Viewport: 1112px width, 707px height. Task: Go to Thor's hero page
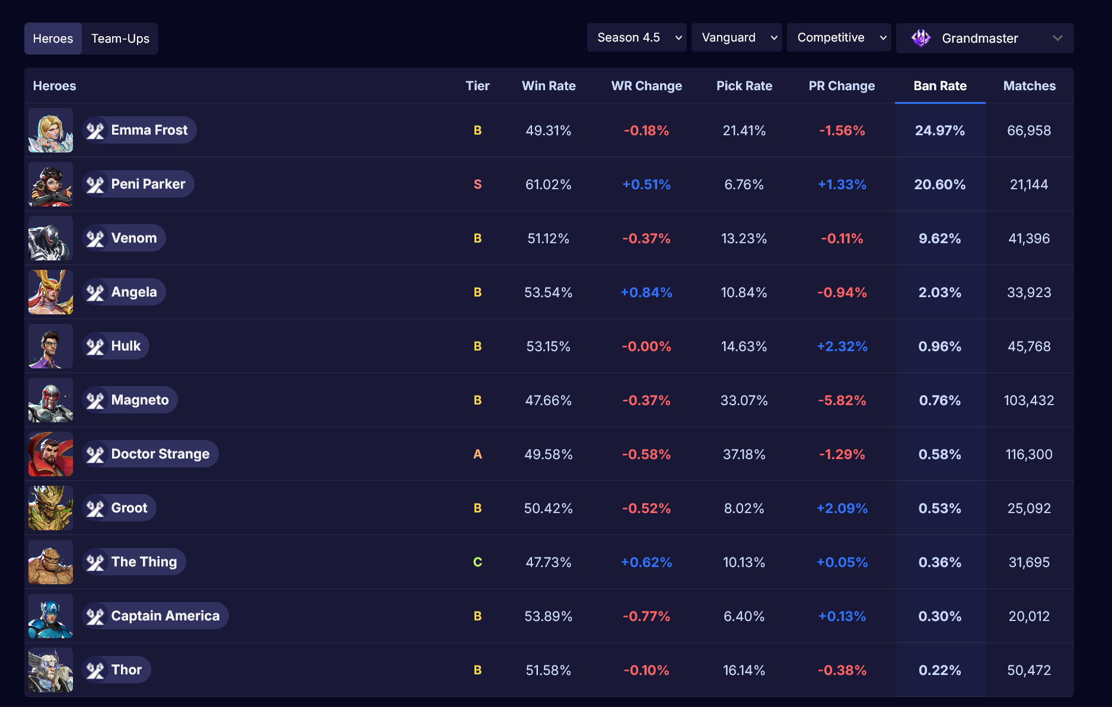pyautogui.click(x=116, y=670)
